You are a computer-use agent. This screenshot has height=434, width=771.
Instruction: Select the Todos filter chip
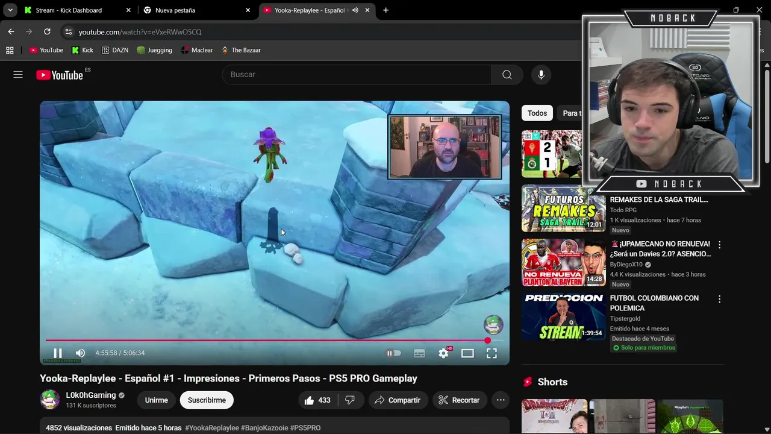pyautogui.click(x=537, y=113)
